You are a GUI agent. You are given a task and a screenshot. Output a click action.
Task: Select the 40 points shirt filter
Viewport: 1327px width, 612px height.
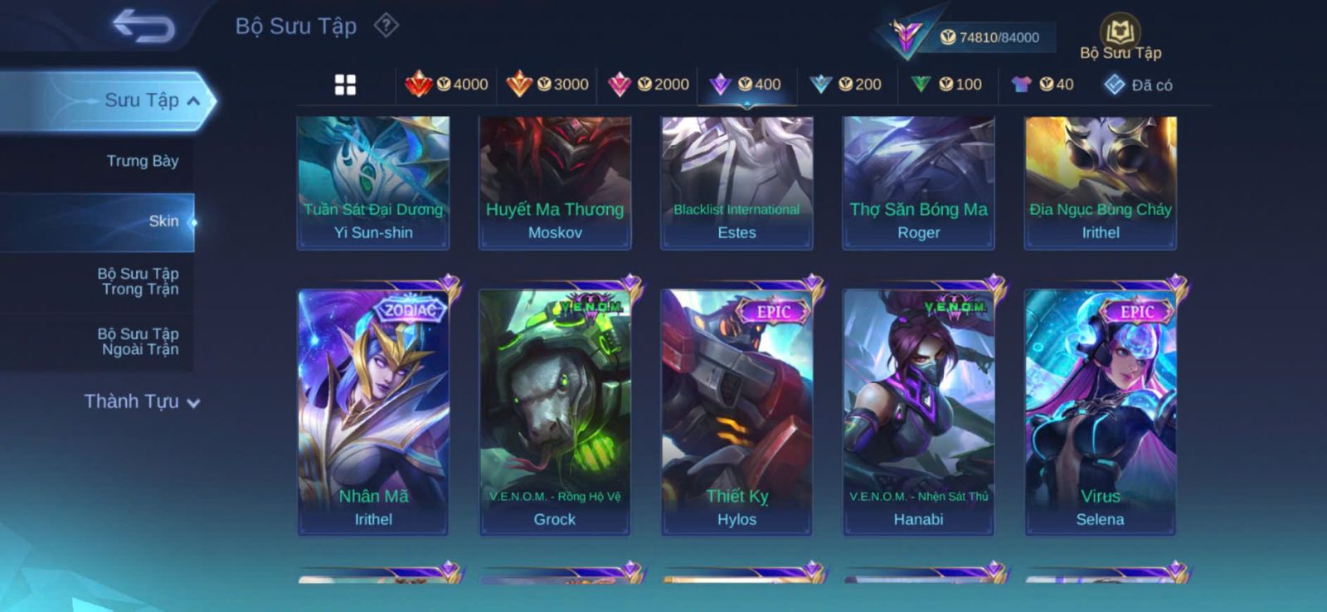click(x=1043, y=84)
